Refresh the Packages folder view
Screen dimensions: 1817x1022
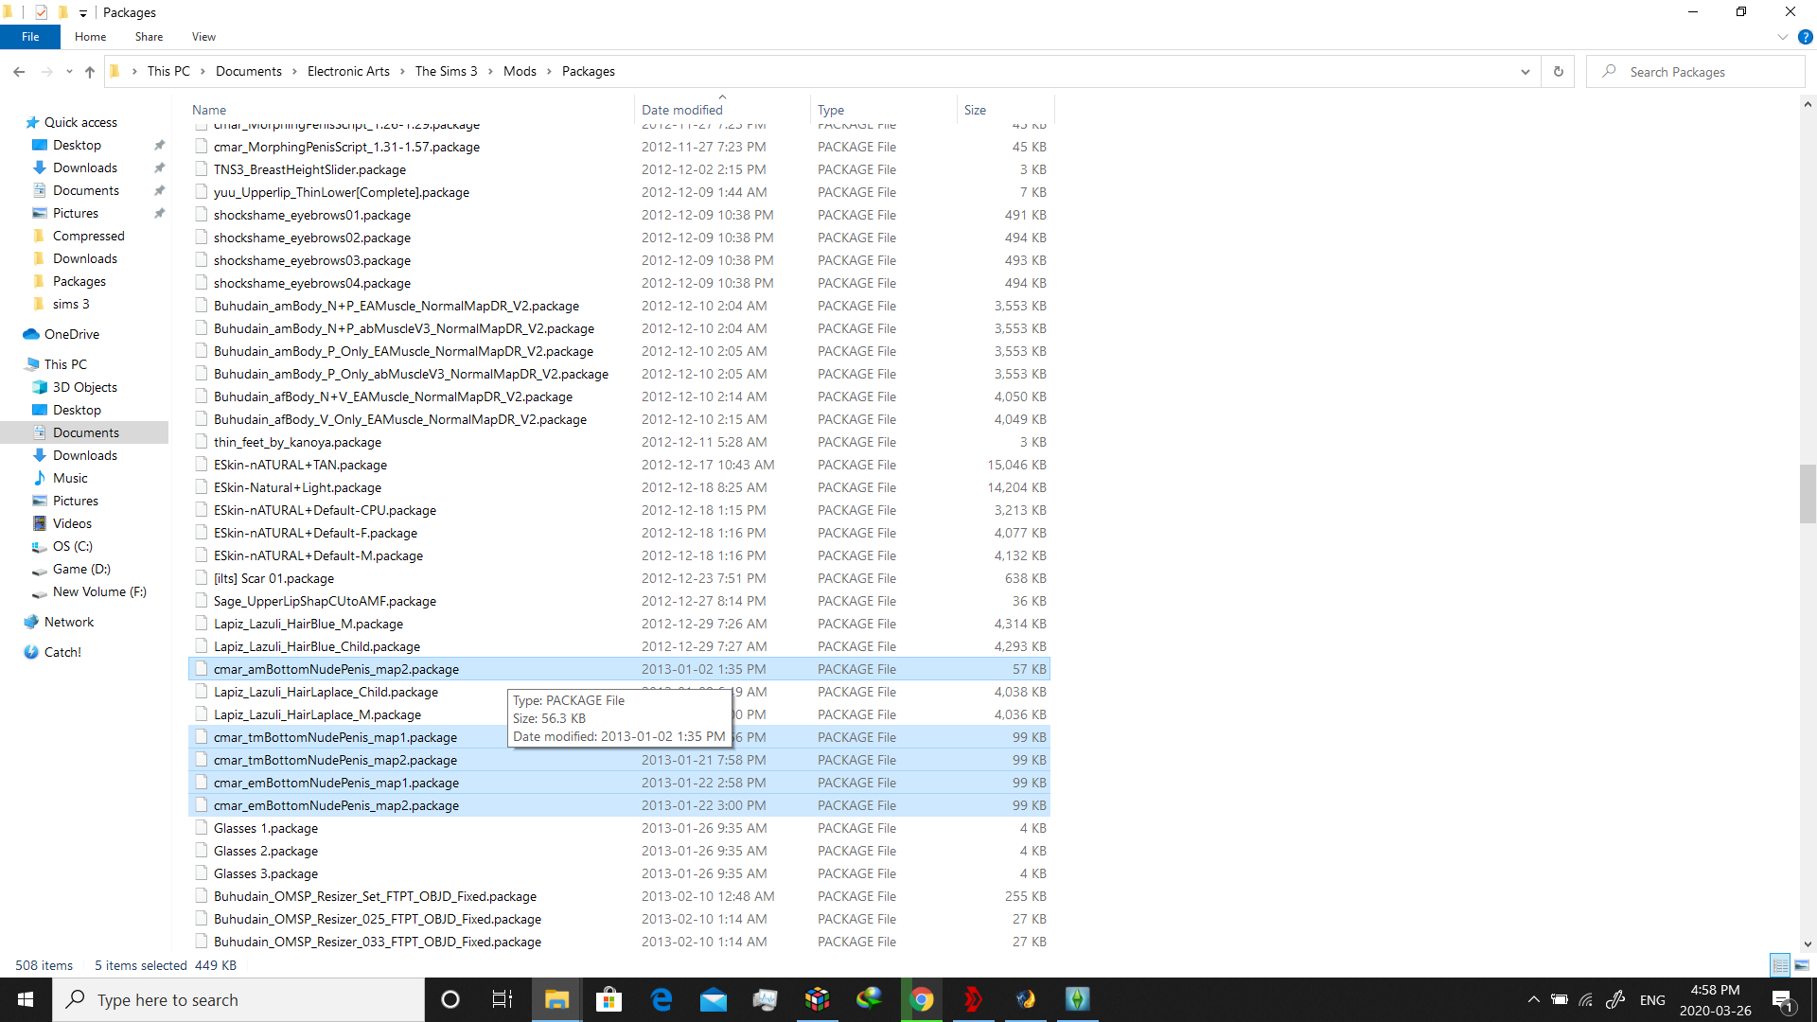tap(1559, 72)
